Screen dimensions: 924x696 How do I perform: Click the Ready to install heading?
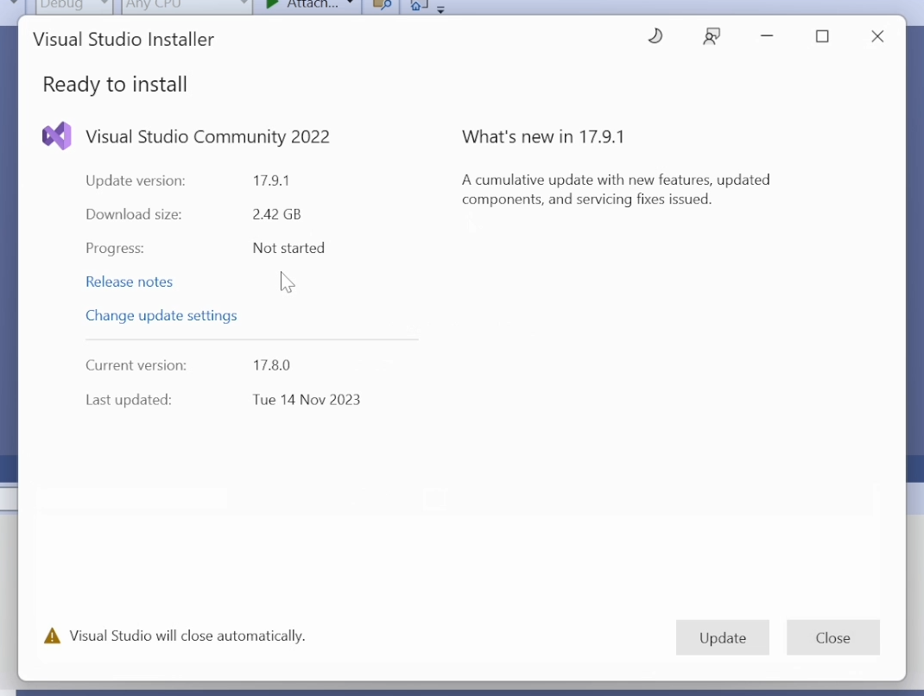click(115, 85)
